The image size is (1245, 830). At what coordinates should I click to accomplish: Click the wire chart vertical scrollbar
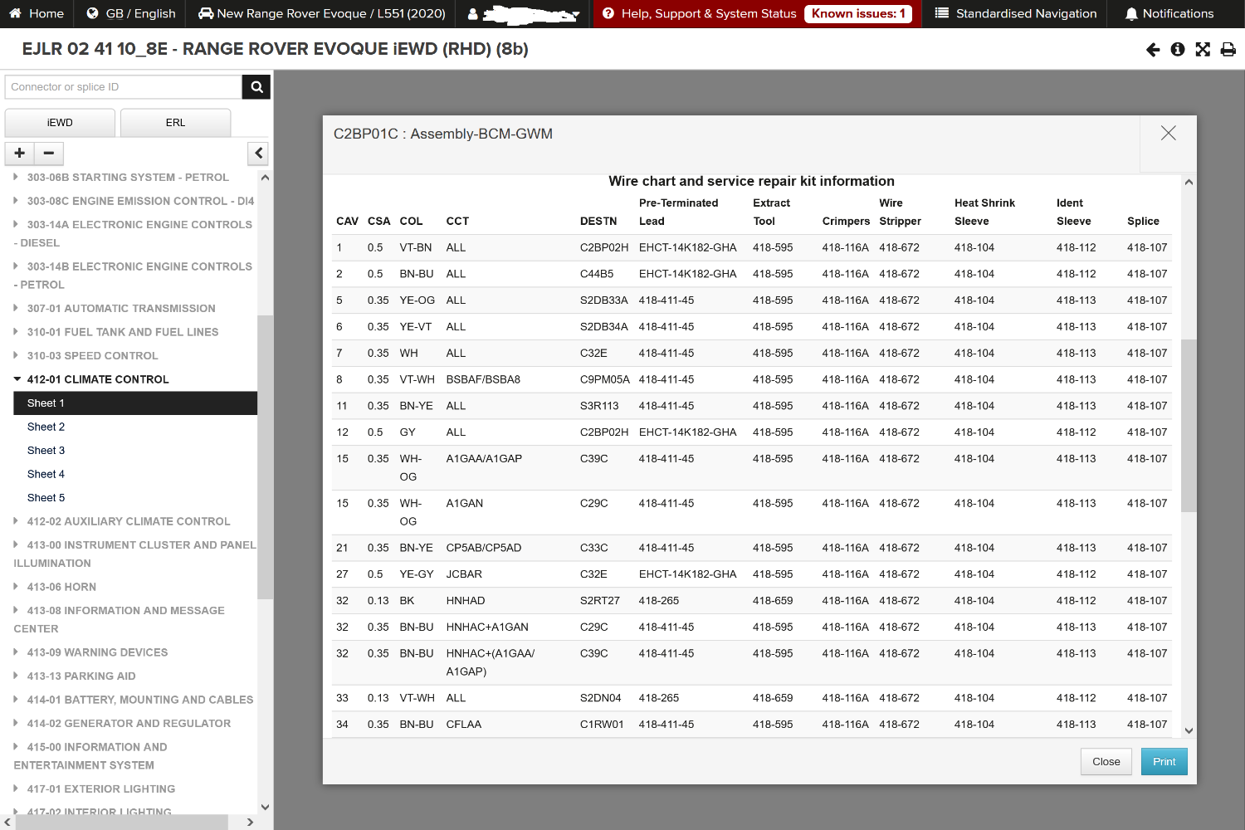pyautogui.click(x=1189, y=425)
